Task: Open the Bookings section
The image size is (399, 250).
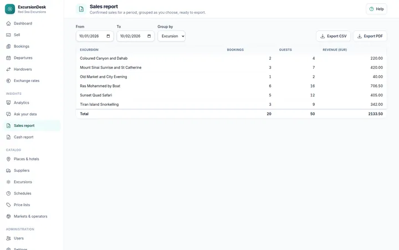Action: (x=32, y=47)
